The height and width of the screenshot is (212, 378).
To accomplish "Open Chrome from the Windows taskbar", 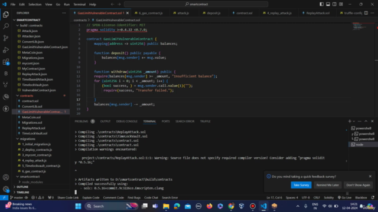I will [x=231, y=206].
